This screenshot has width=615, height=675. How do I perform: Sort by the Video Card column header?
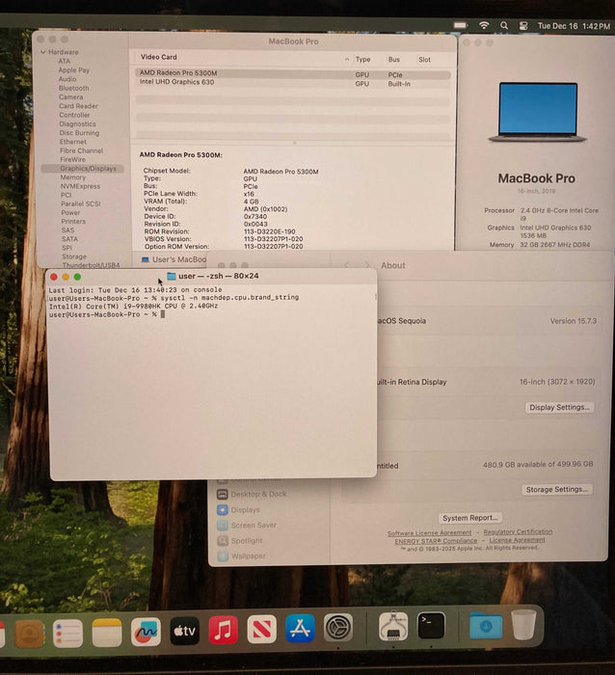pos(159,57)
